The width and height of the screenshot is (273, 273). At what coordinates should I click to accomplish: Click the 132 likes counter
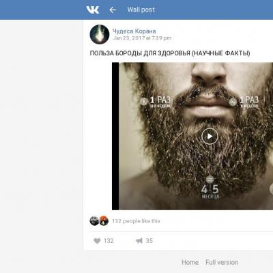coord(109,241)
